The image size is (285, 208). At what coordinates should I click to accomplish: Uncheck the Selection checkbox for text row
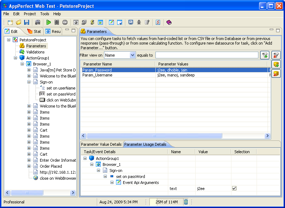tap(234, 189)
